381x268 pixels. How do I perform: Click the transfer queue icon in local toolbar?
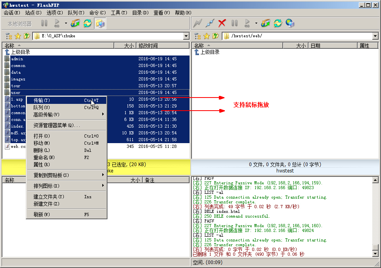click(75, 23)
